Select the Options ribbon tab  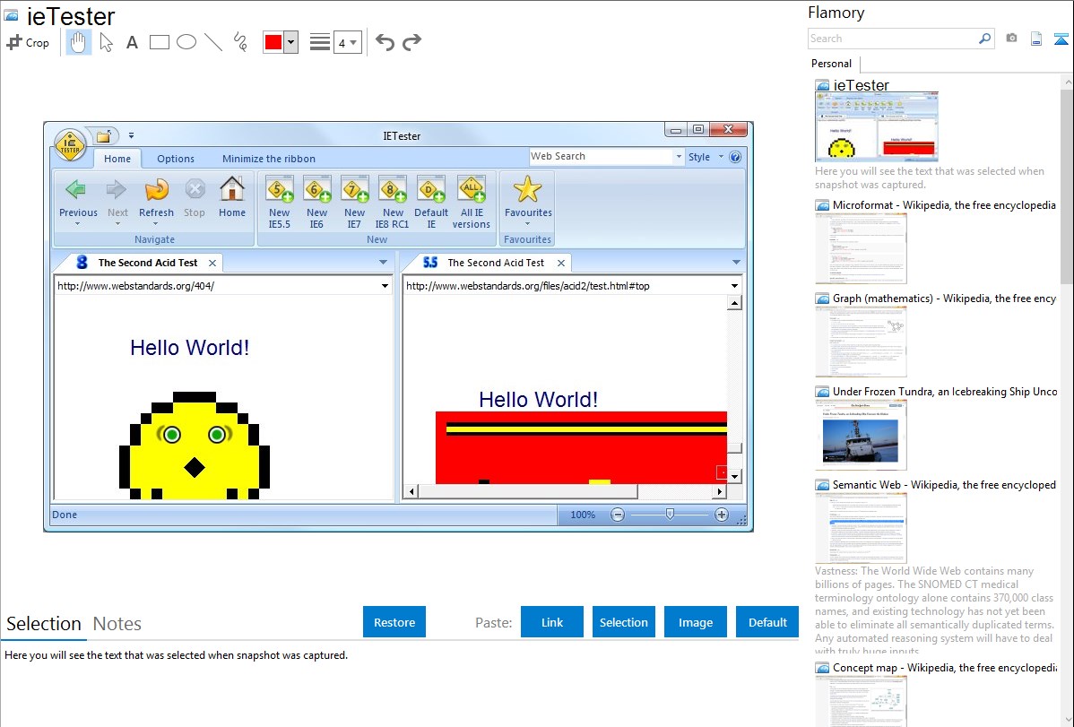[x=176, y=159]
